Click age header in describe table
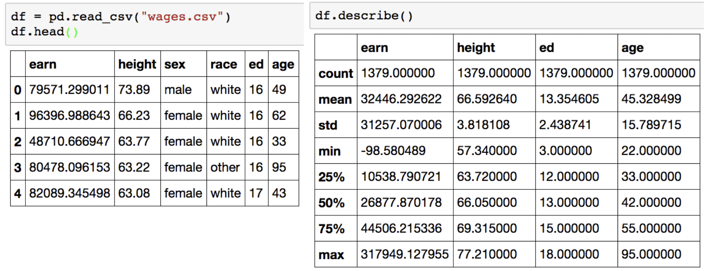Image resolution: width=708 pixels, height=271 pixels. point(632,48)
